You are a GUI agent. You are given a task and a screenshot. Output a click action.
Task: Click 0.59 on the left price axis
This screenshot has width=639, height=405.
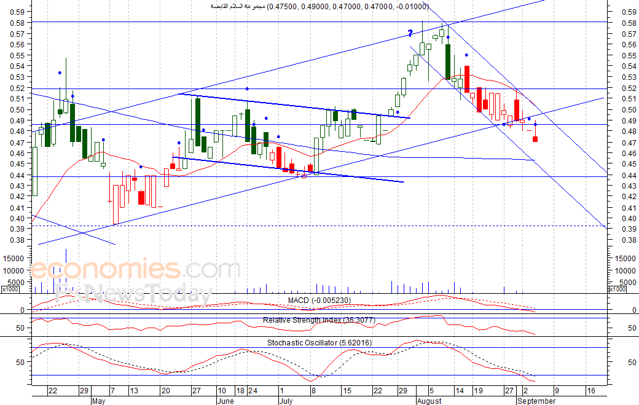pyautogui.click(x=17, y=12)
